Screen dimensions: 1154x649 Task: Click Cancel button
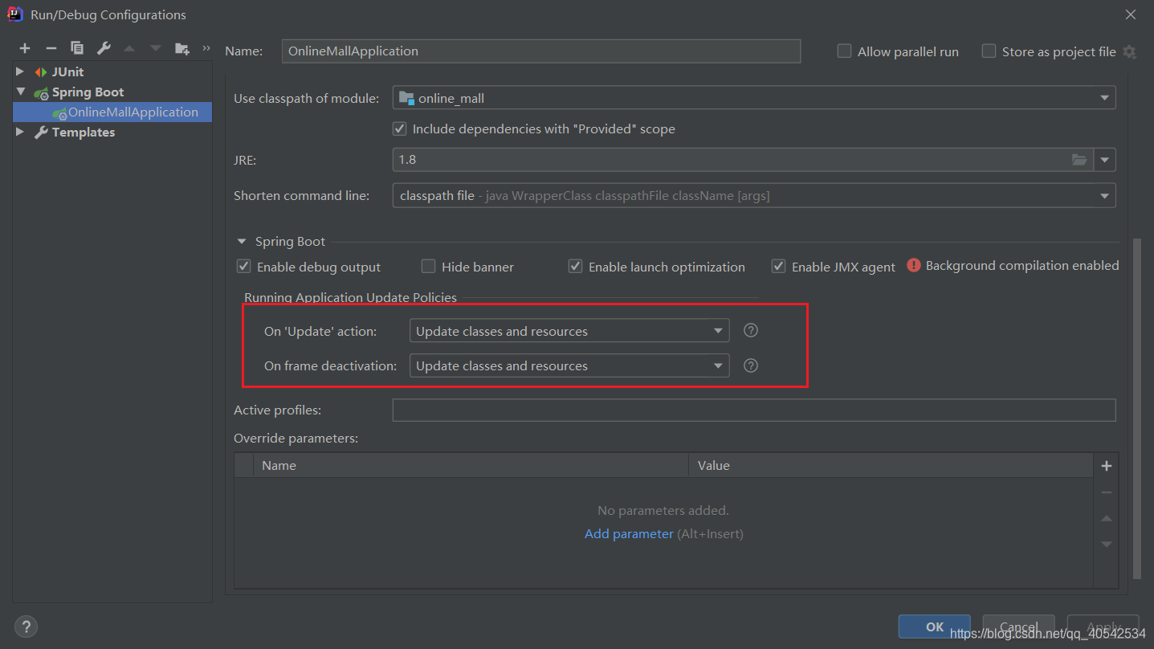[1018, 627]
